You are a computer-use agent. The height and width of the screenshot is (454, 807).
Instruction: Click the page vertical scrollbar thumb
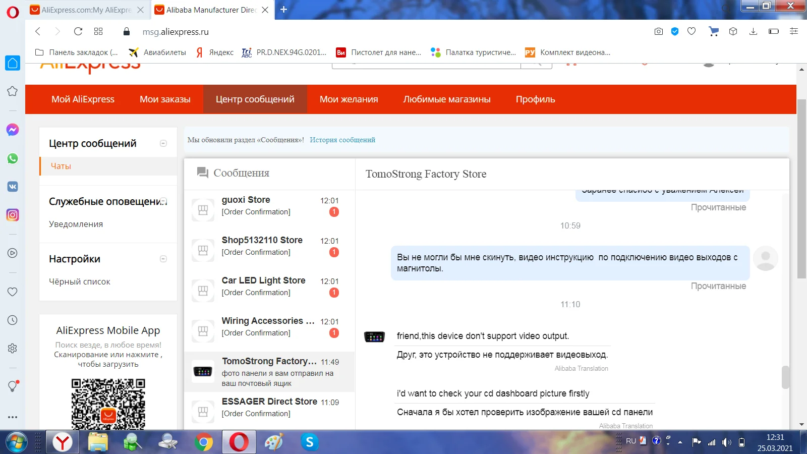click(x=801, y=189)
